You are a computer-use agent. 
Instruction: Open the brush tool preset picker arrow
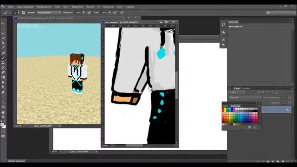click(9, 13)
